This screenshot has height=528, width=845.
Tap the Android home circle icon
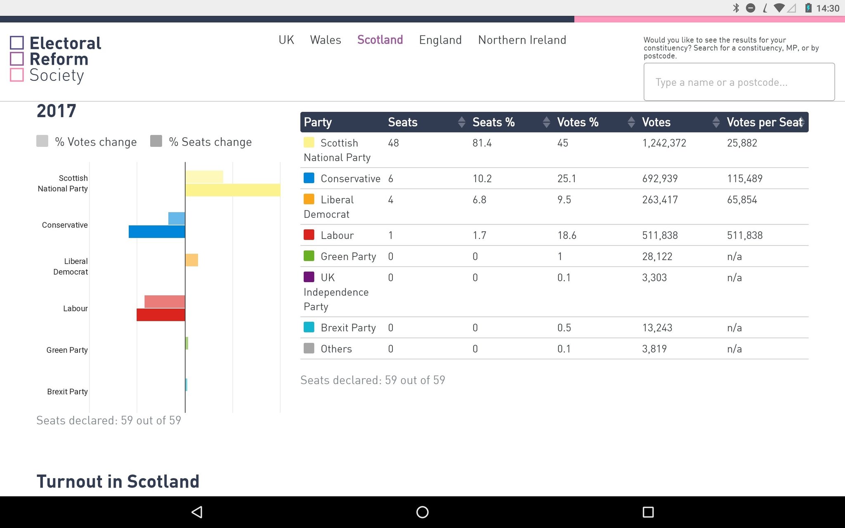(x=422, y=512)
